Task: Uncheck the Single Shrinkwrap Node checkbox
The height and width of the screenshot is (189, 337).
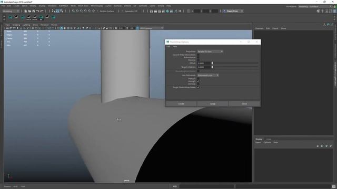Action: click(198, 87)
